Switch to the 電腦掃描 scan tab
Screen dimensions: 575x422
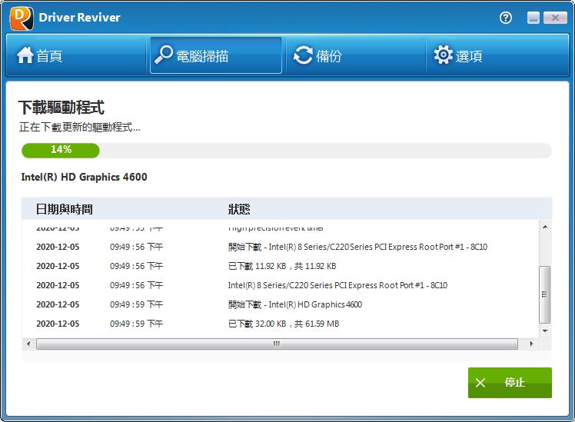coord(215,56)
